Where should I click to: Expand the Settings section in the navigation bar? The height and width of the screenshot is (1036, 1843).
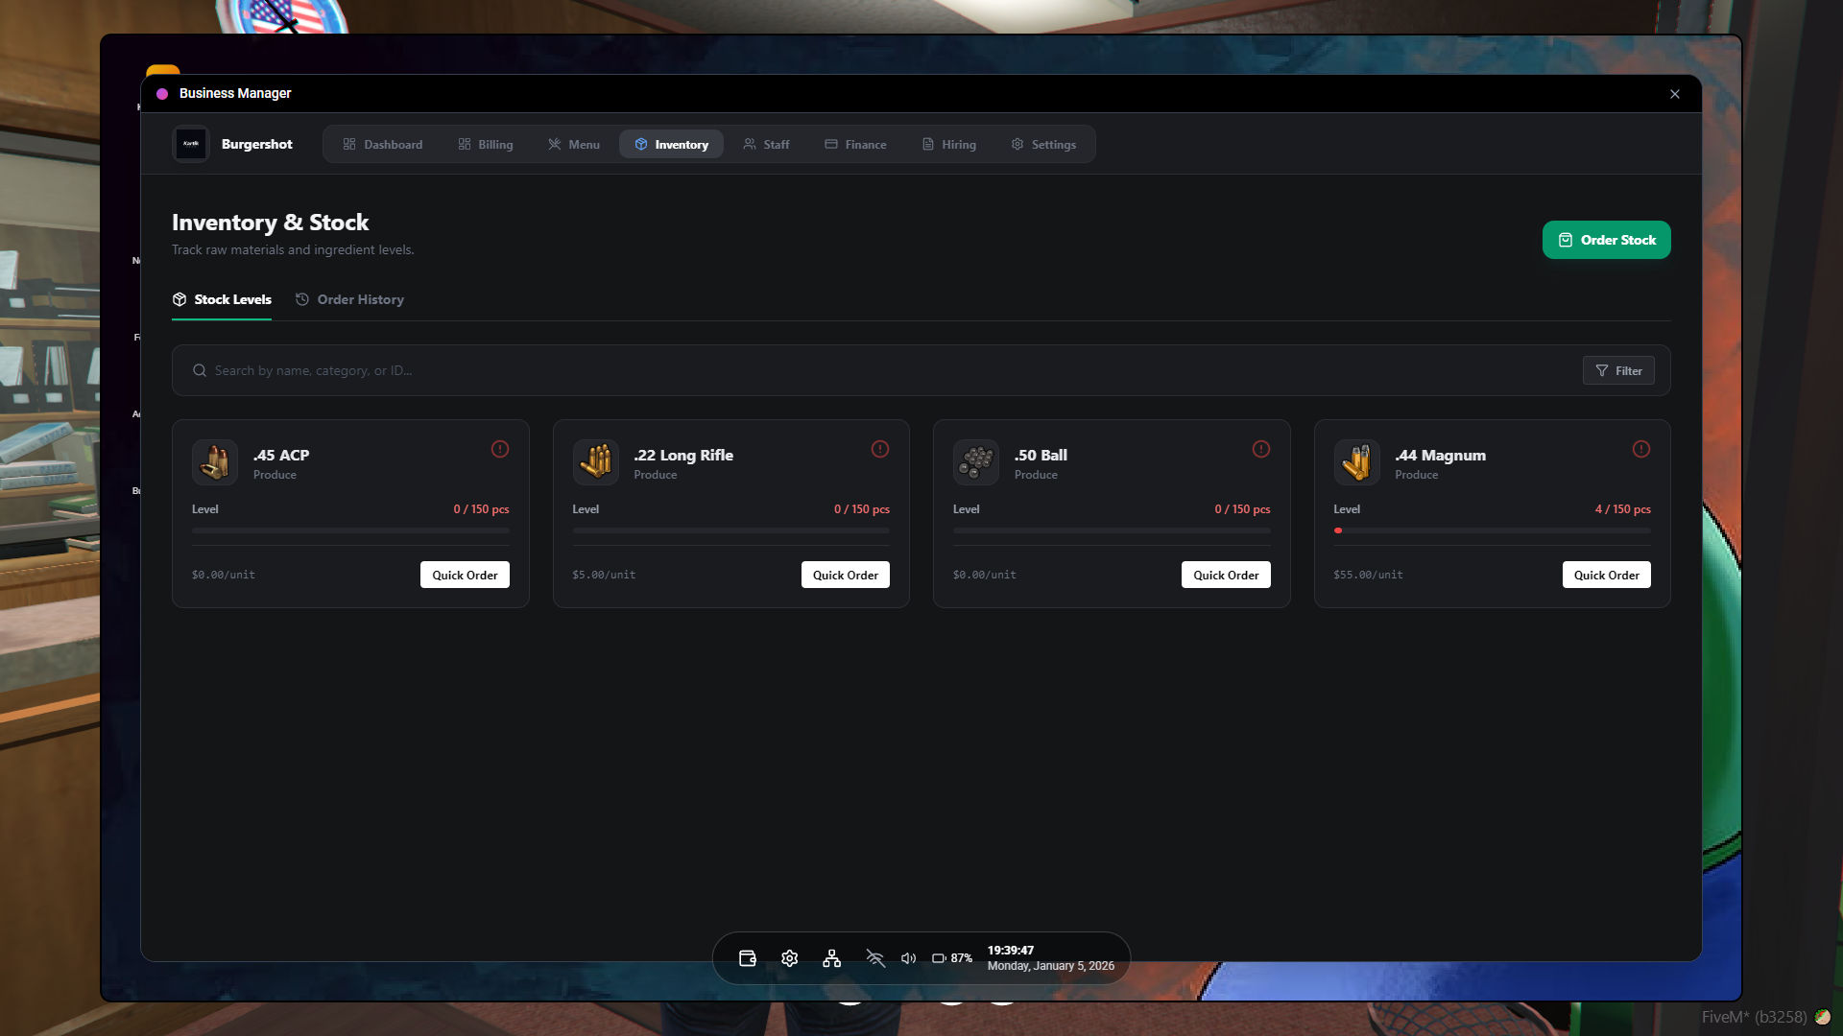coord(1044,144)
